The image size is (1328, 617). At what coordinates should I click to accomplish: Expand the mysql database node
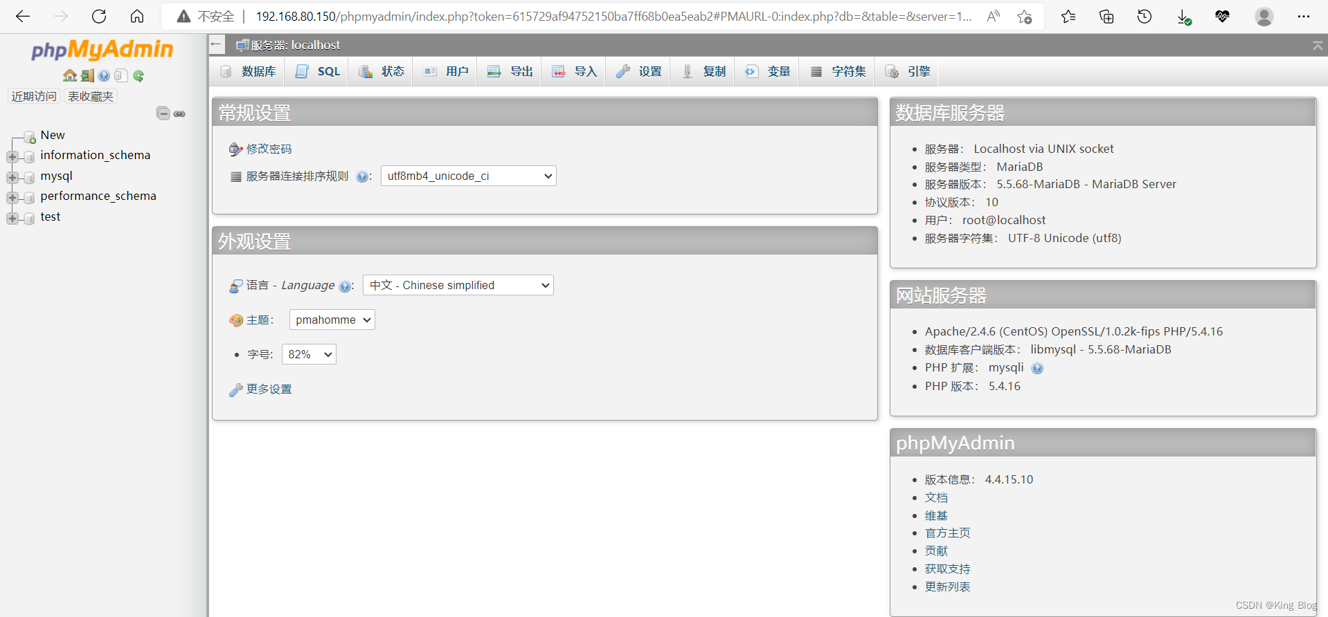pos(12,178)
